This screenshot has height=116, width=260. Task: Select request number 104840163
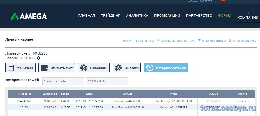[24, 101]
